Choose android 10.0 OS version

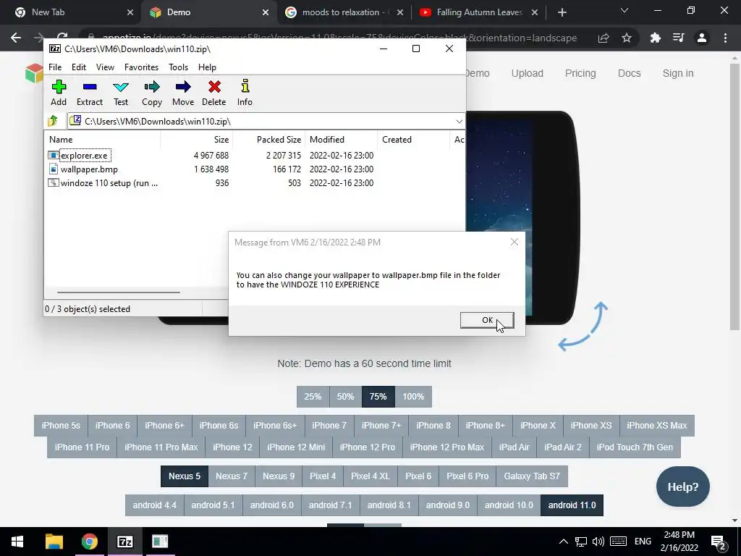(509, 505)
